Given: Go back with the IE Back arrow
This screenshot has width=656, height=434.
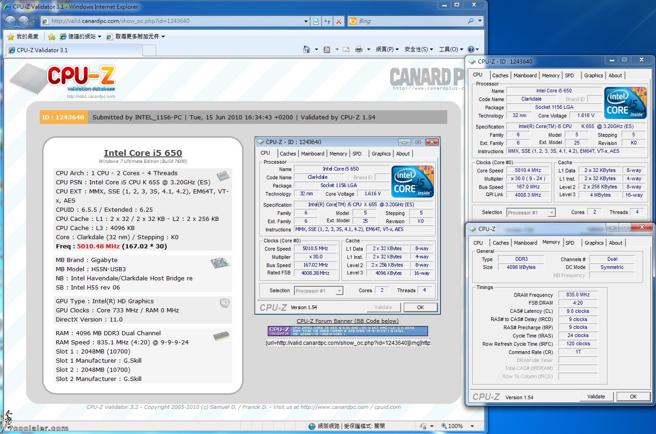Looking at the screenshot, I should (11, 21).
